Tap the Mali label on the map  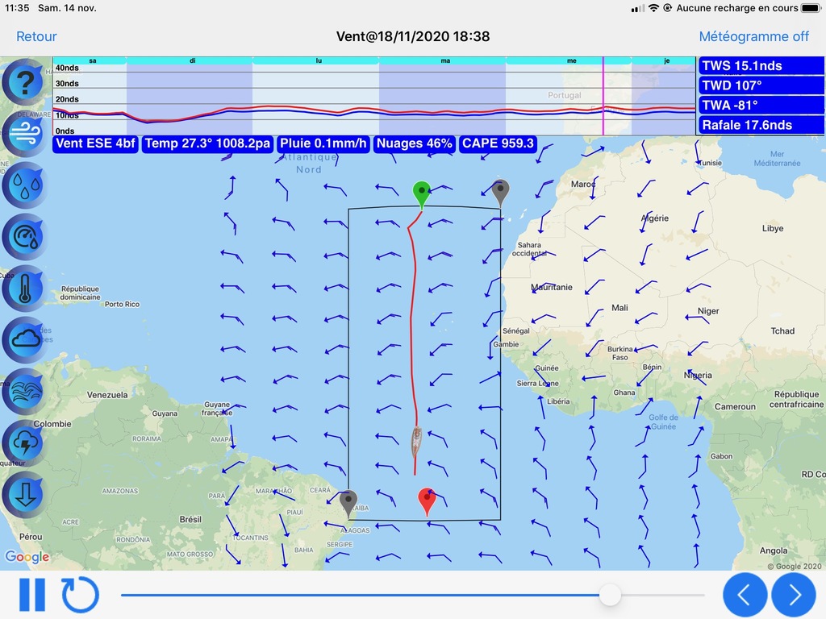tap(620, 308)
